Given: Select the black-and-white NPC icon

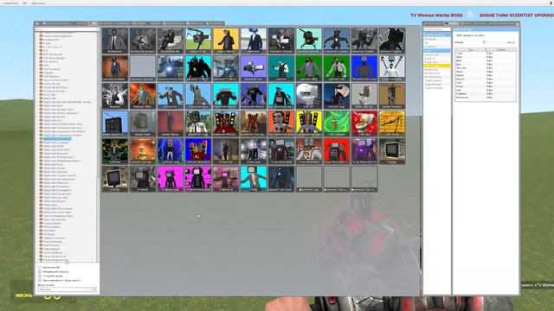Looking at the screenshot, I should click(x=115, y=96).
